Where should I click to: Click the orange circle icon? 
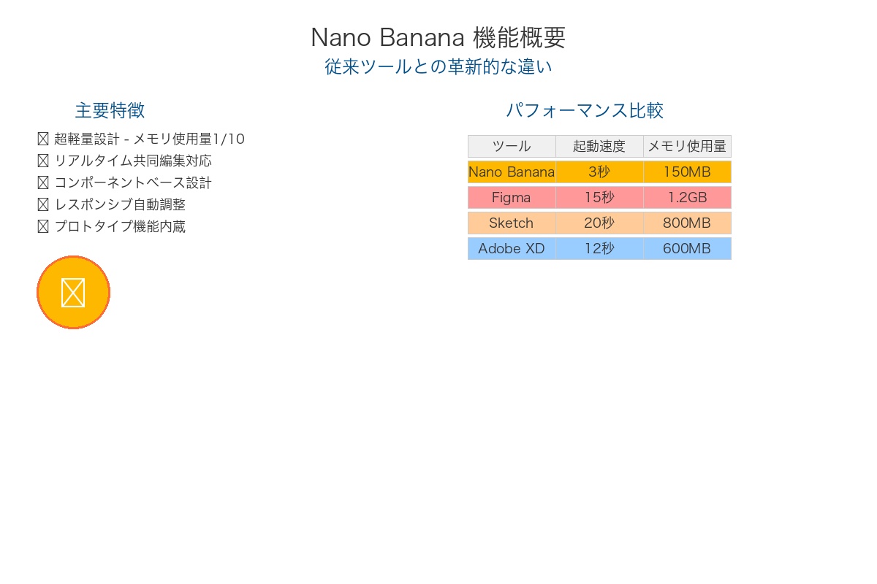coord(73,292)
